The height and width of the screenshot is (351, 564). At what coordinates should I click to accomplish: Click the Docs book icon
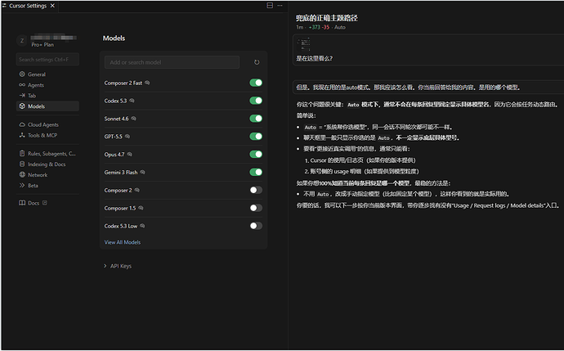pos(22,203)
